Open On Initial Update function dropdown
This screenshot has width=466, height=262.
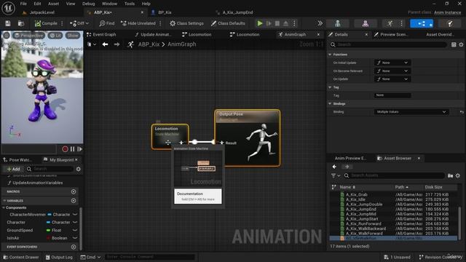[x=392, y=63]
